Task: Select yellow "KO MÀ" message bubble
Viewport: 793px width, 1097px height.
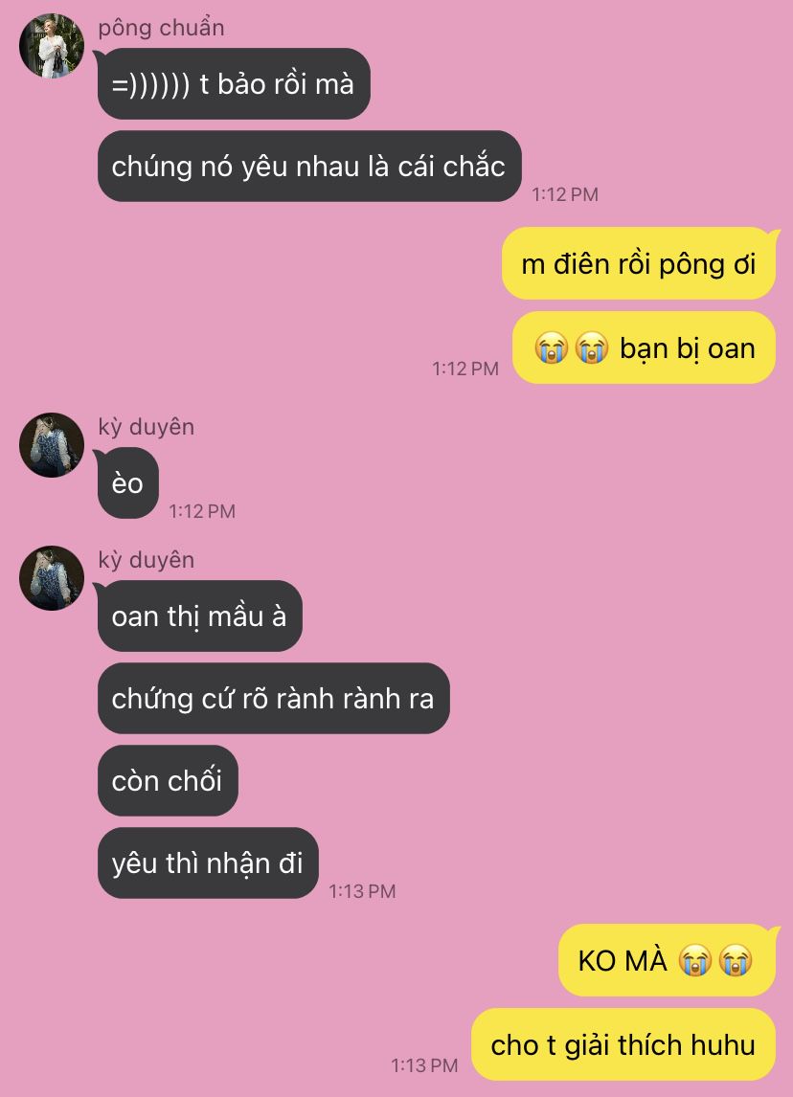Action: (x=667, y=960)
